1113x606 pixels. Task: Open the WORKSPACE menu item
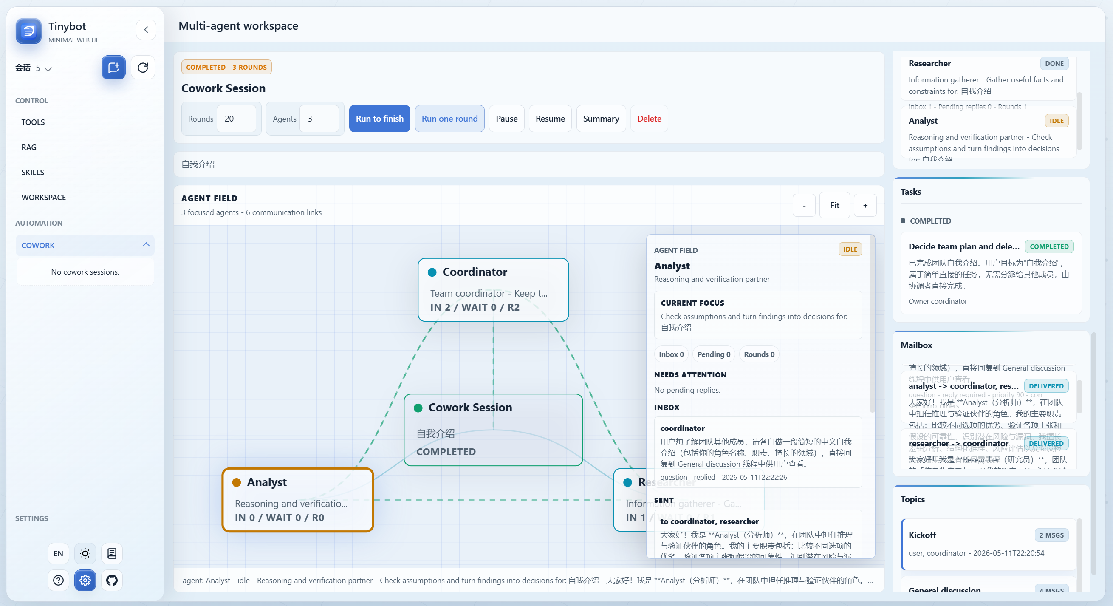pyautogui.click(x=85, y=198)
